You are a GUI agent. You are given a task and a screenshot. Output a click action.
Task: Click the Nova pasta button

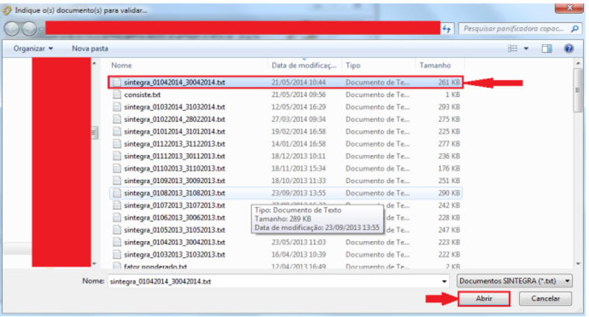[90, 48]
